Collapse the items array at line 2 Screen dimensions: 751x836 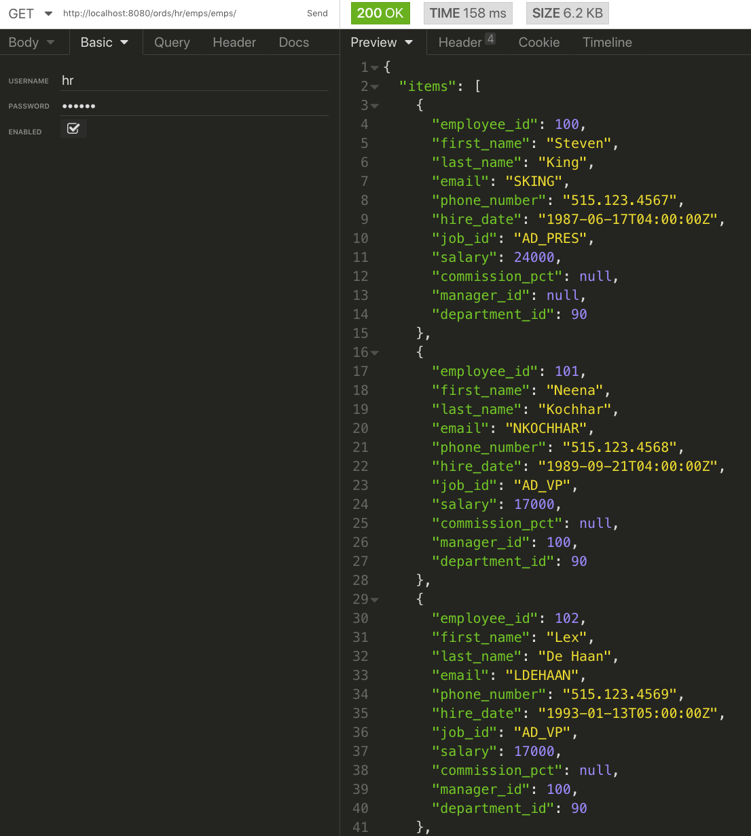click(375, 87)
